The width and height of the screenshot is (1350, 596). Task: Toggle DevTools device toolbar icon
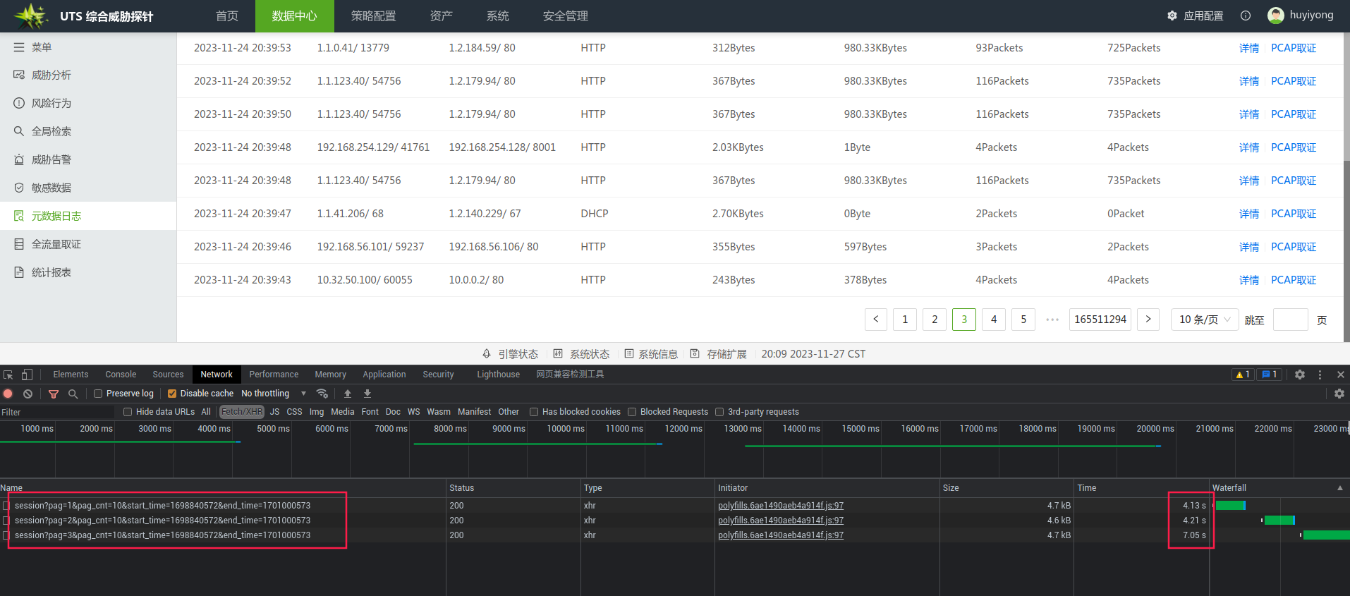click(27, 375)
